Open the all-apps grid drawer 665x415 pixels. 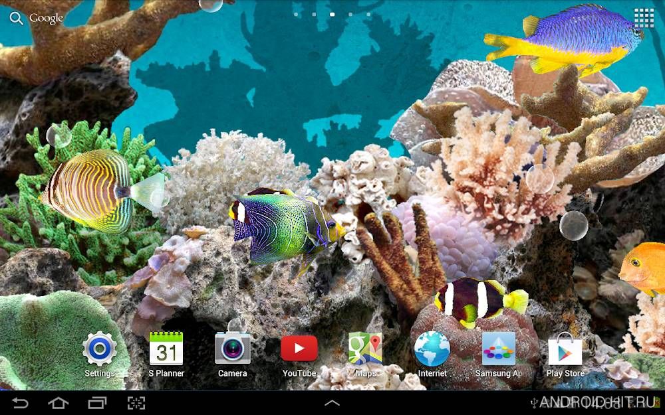(x=644, y=18)
